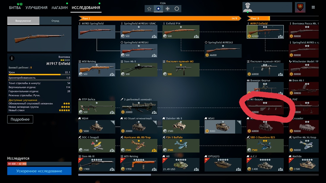Expand the M5A1 tank corner flag

pyautogui.click(x=239, y=122)
